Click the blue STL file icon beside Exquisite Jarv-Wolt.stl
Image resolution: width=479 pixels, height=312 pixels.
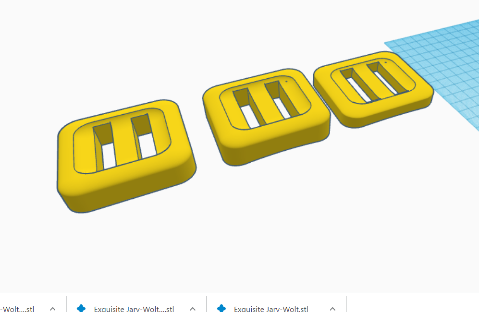coord(221,309)
